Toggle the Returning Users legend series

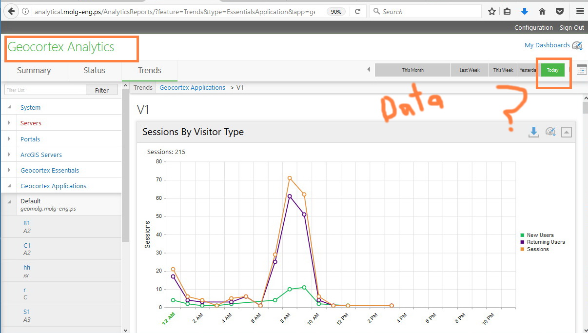(x=542, y=242)
